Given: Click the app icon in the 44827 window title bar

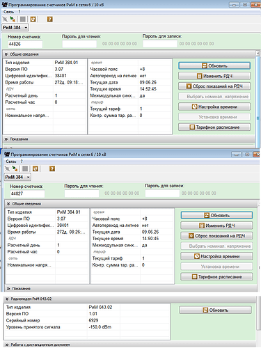Looking at the screenshot, I should [x=7, y=154].
